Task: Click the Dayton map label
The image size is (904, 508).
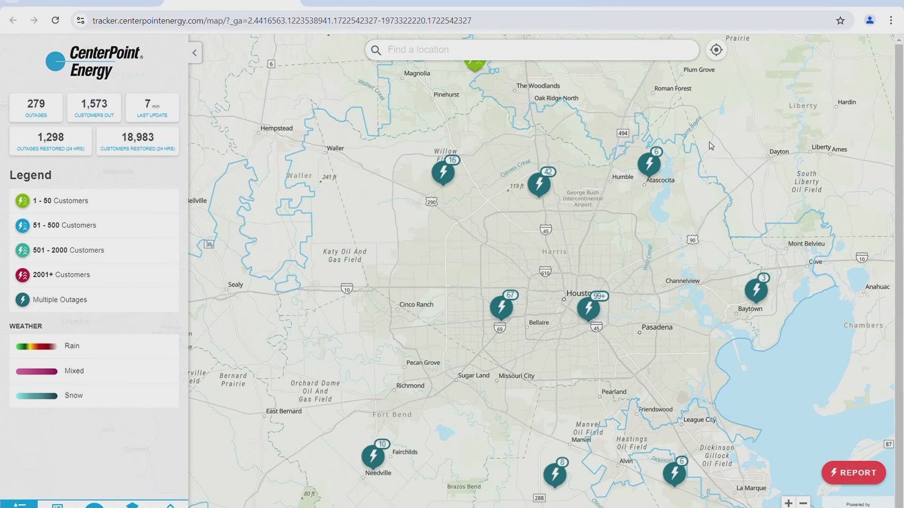Action: tap(779, 152)
